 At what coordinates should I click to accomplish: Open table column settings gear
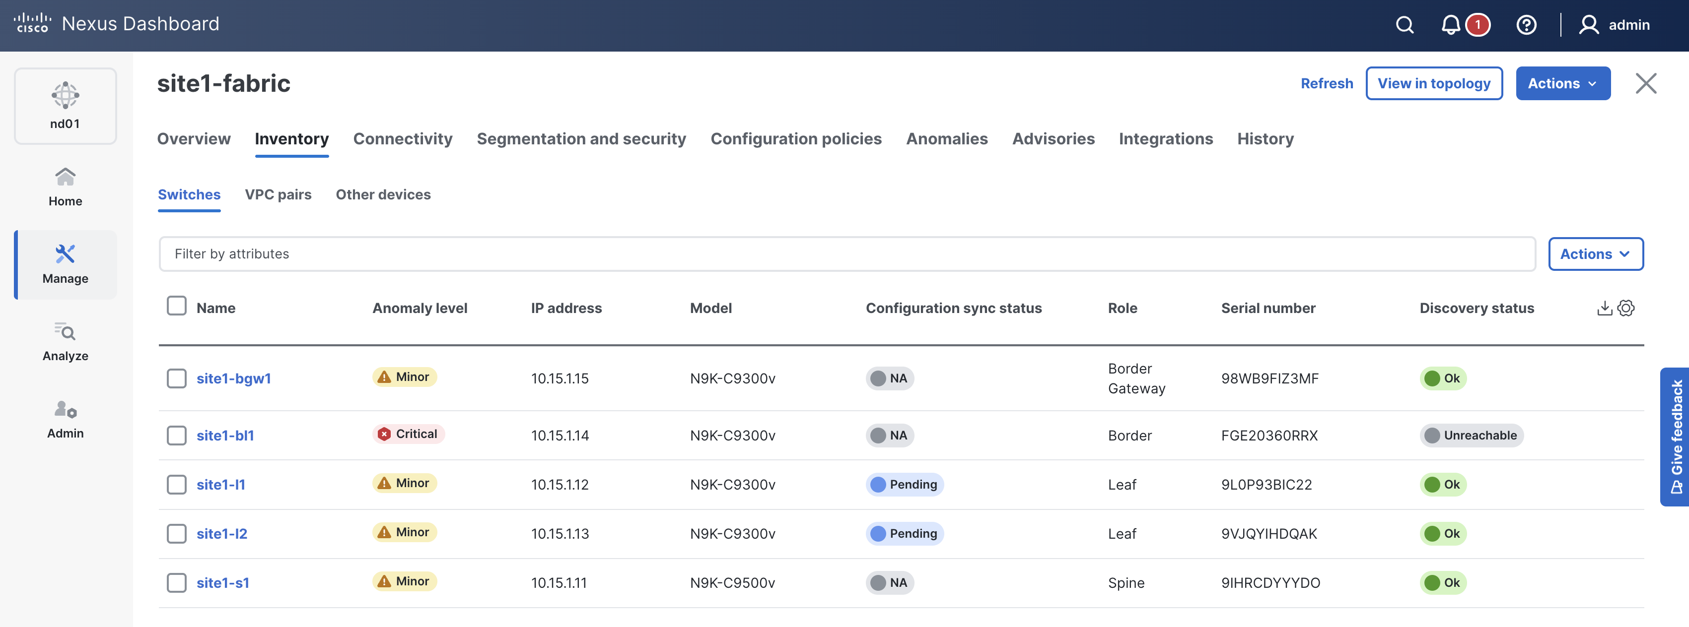point(1626,308)
